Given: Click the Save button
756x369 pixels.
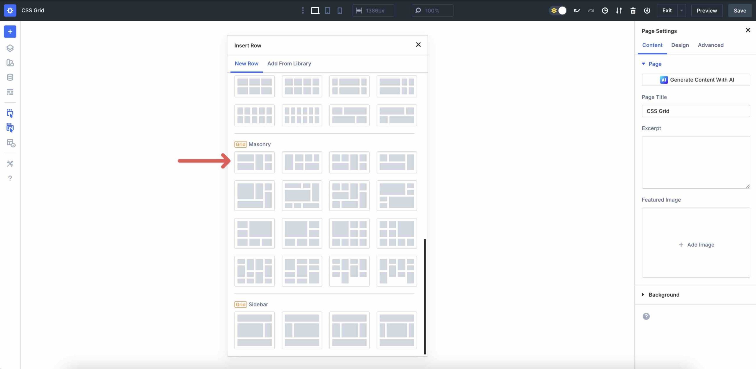Looking at the screenshot, I should 740,10.
